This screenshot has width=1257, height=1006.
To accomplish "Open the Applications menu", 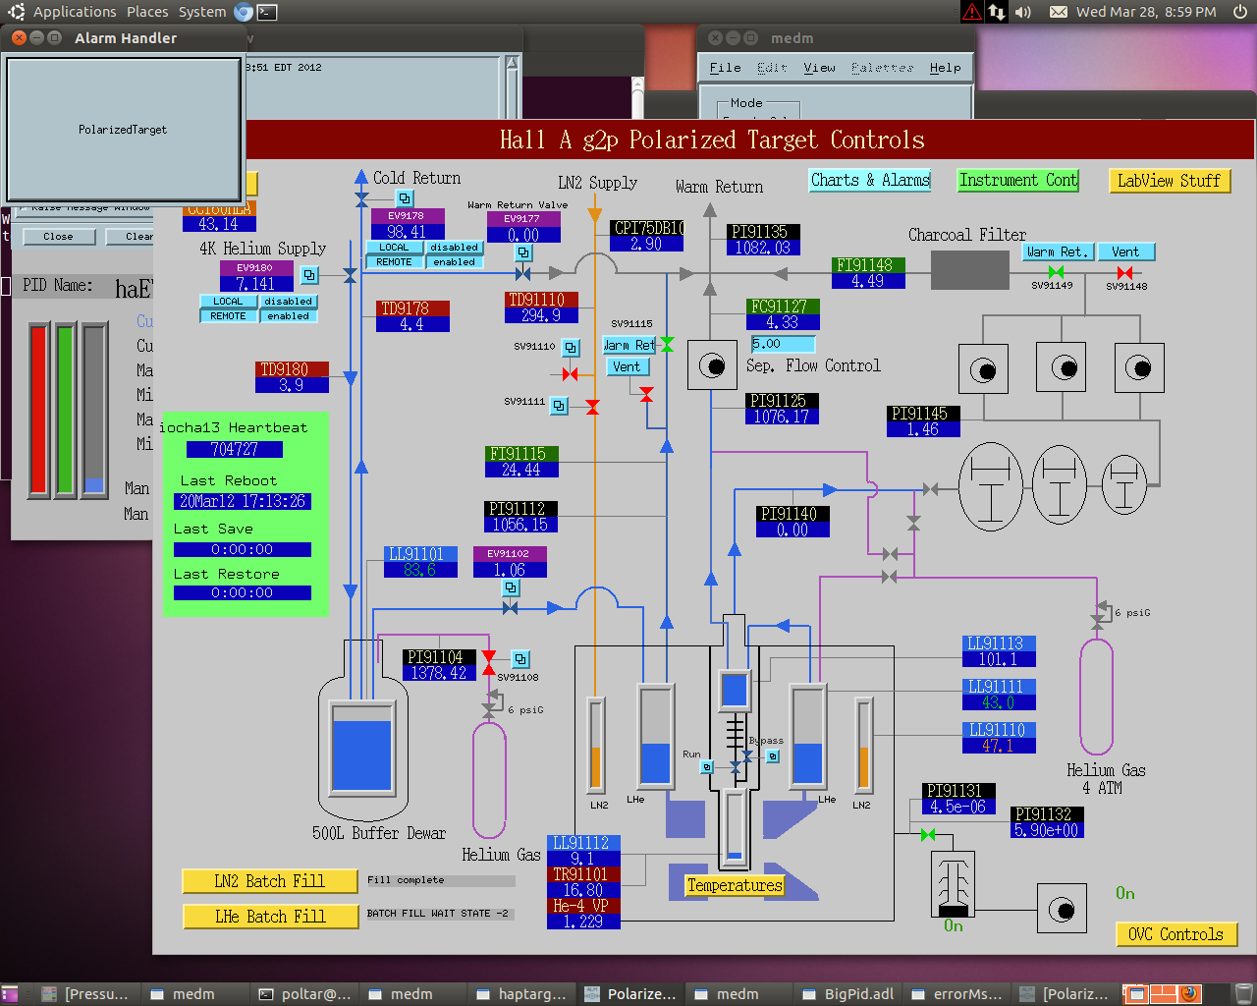I will [x=75, y=12].
